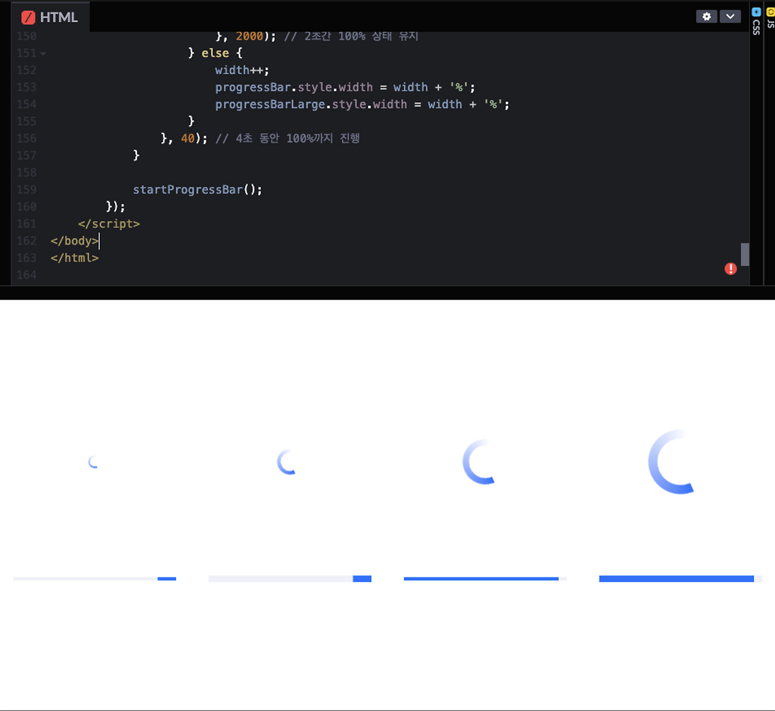
Task: Click the thick progress bar under the largest spinner
Action: [681, 579]
